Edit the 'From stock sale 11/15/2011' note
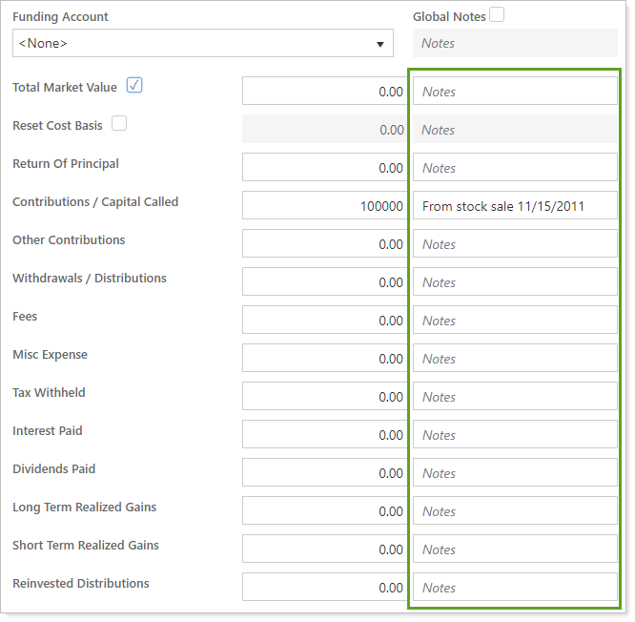The height and width of the screenshot is (622, 635). 515,206
